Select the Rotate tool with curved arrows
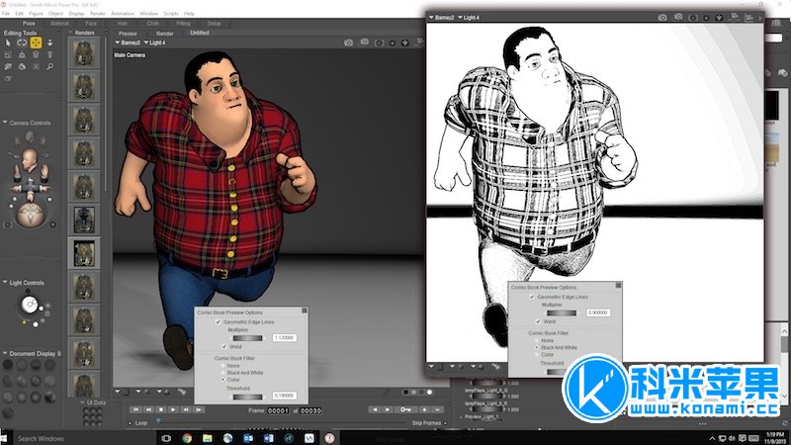The height and width of the screenshot is (445, 791). (x=22, y=43)
